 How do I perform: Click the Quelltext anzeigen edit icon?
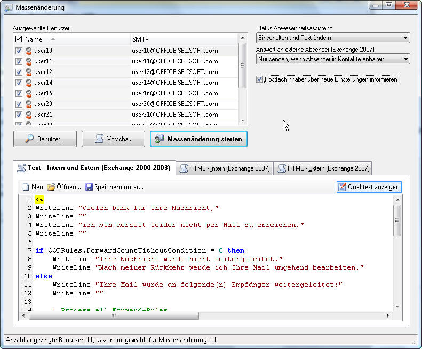[x=342, y=187]
